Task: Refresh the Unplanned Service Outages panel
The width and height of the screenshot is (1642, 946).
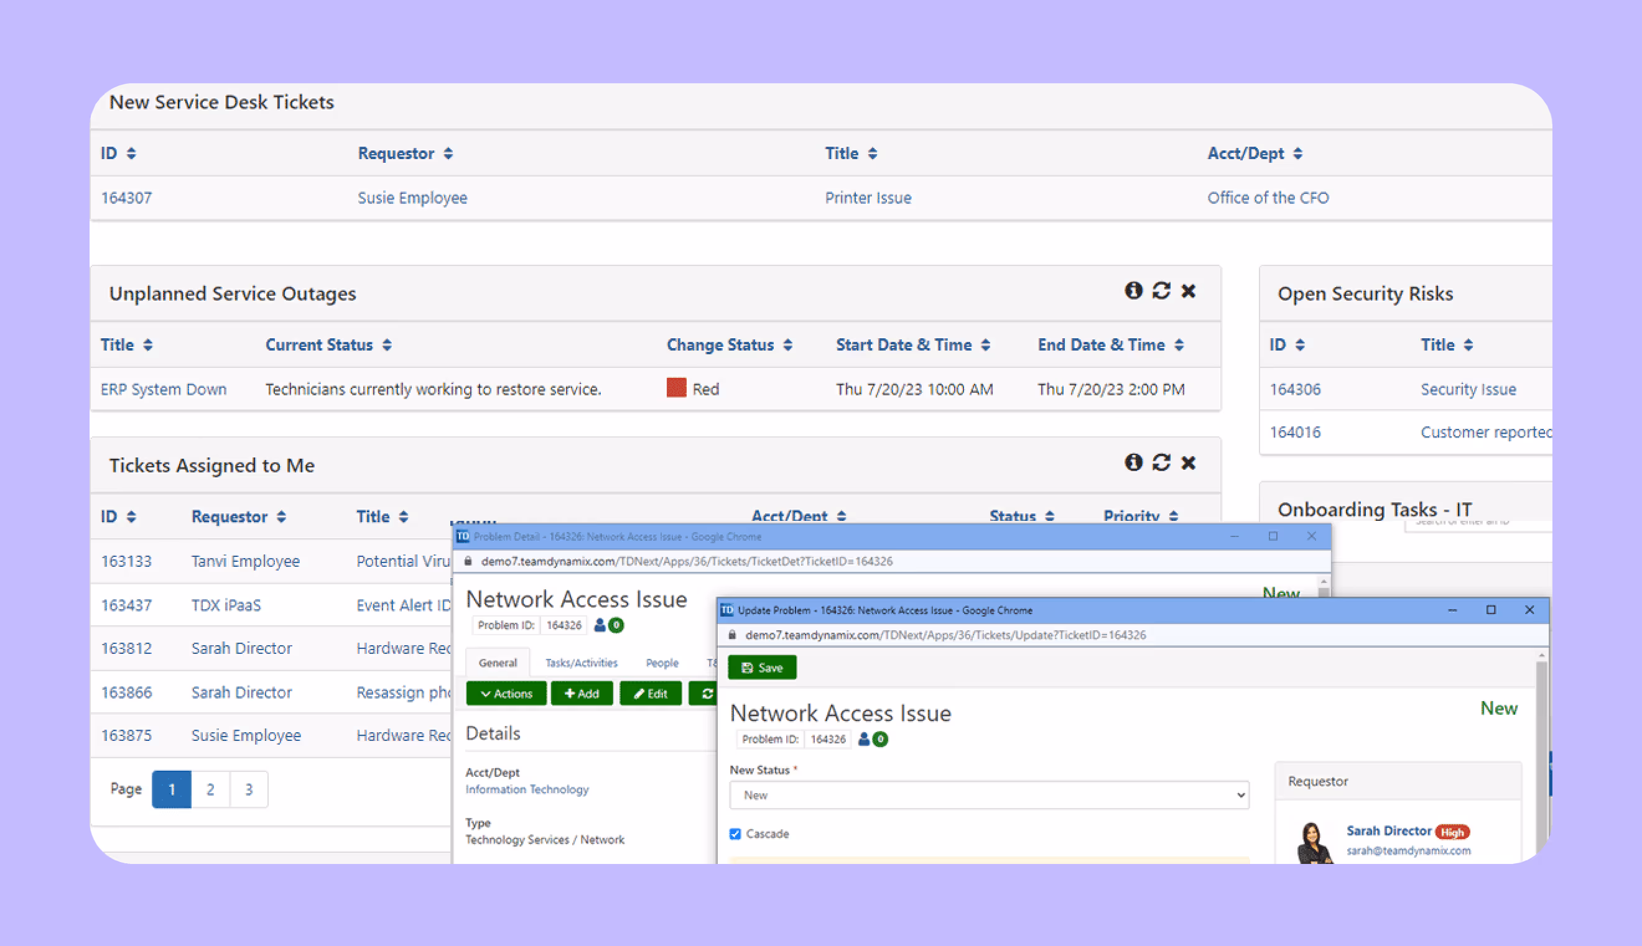Action: [1161, 290]
